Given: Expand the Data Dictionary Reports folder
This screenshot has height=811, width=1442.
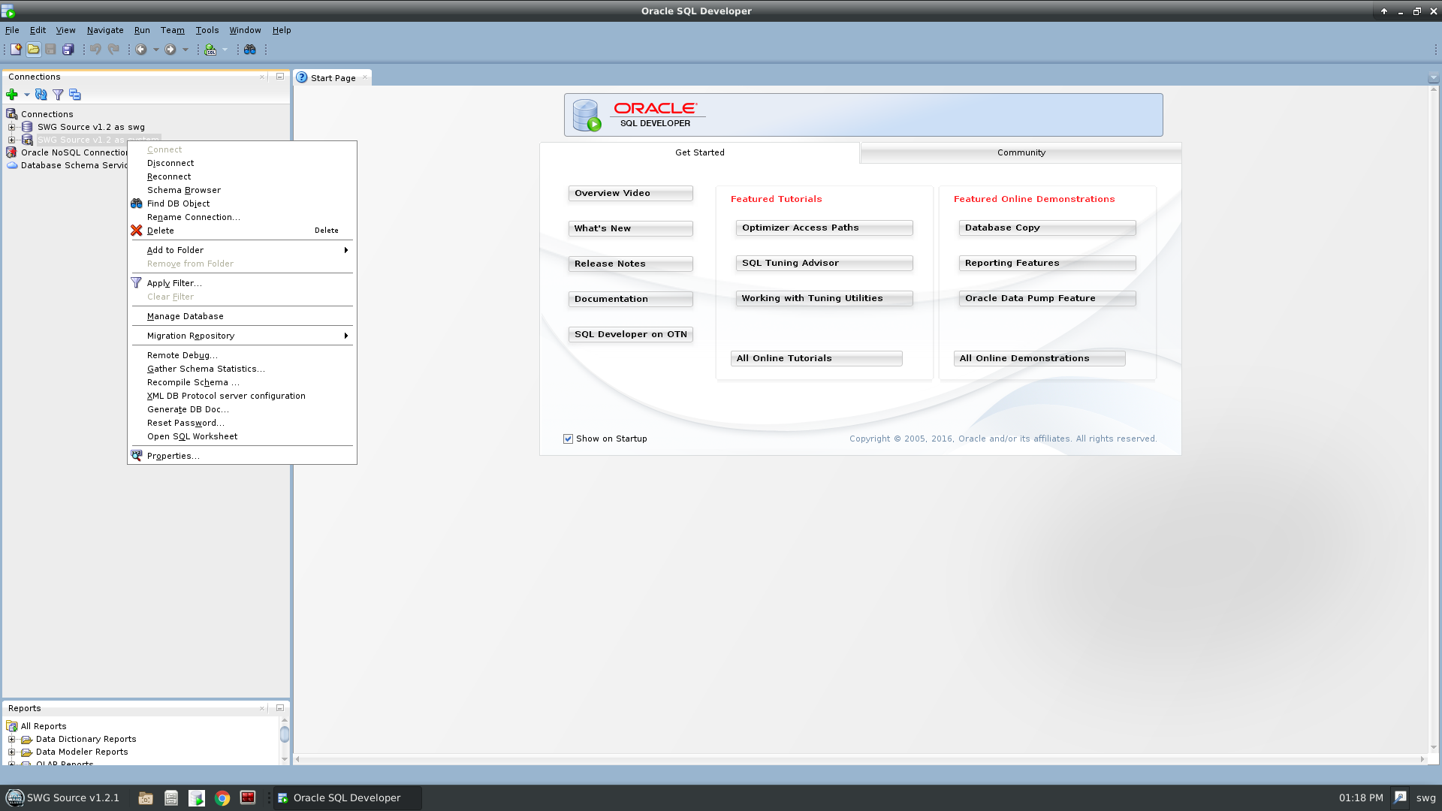Looking at the screenshot, I should (11, 739).
